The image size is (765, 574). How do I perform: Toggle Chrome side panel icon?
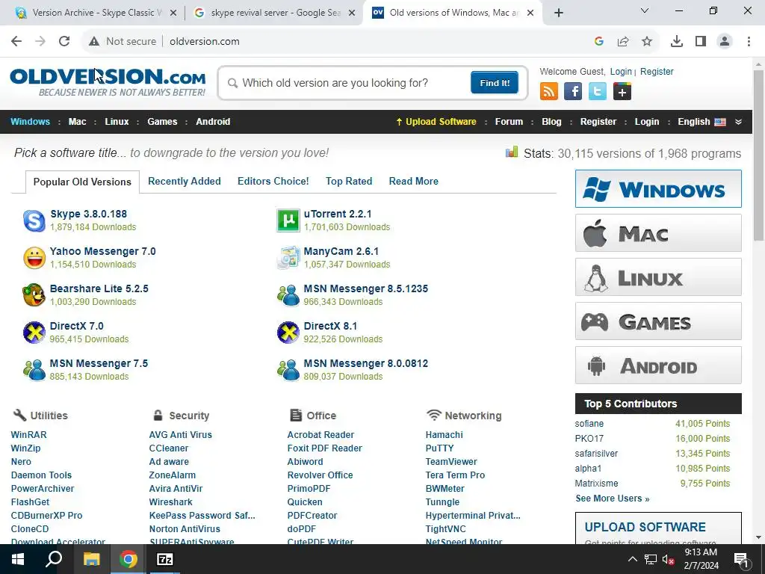[701, 42]
